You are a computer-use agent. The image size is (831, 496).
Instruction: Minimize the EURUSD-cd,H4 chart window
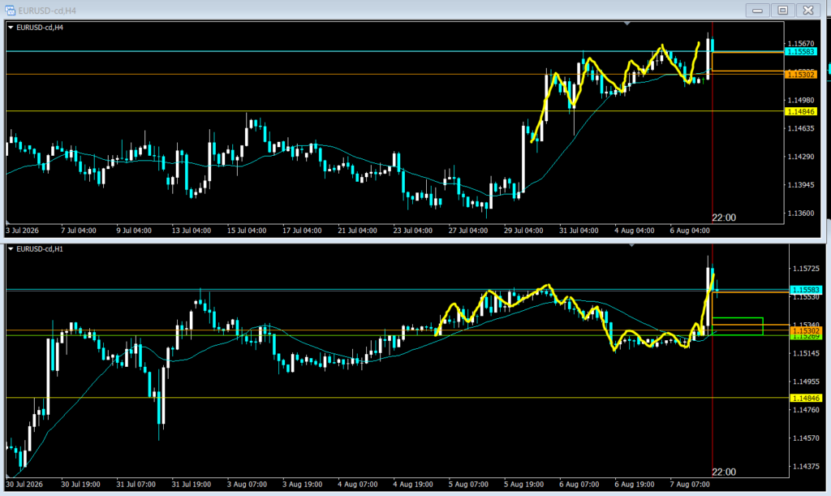coord(757,10)
